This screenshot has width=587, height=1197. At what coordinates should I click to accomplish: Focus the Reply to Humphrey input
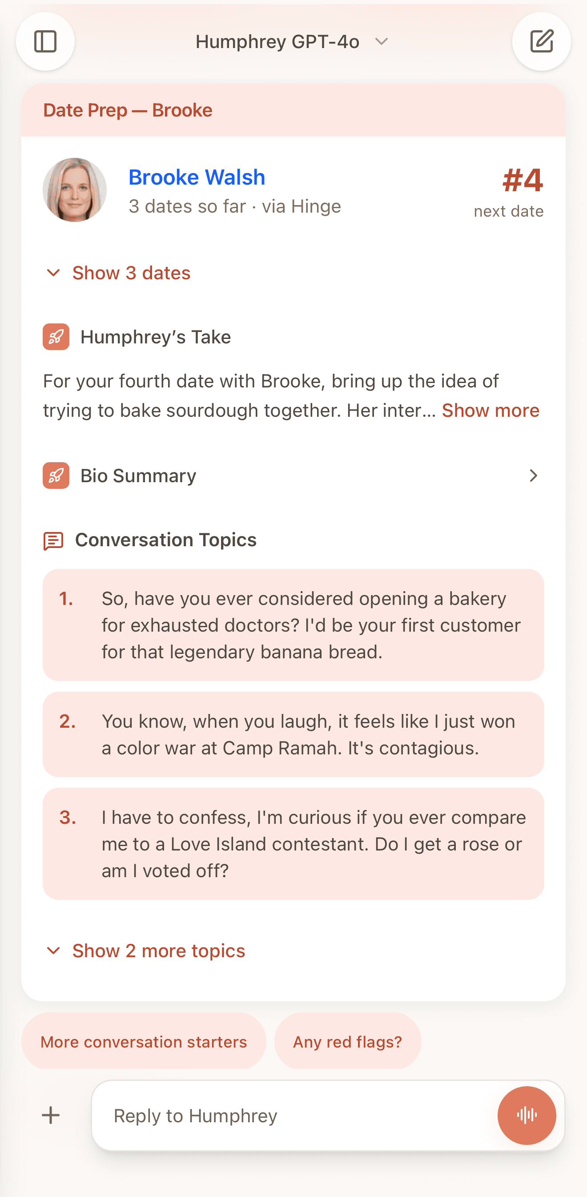(x=293, y=1115)
